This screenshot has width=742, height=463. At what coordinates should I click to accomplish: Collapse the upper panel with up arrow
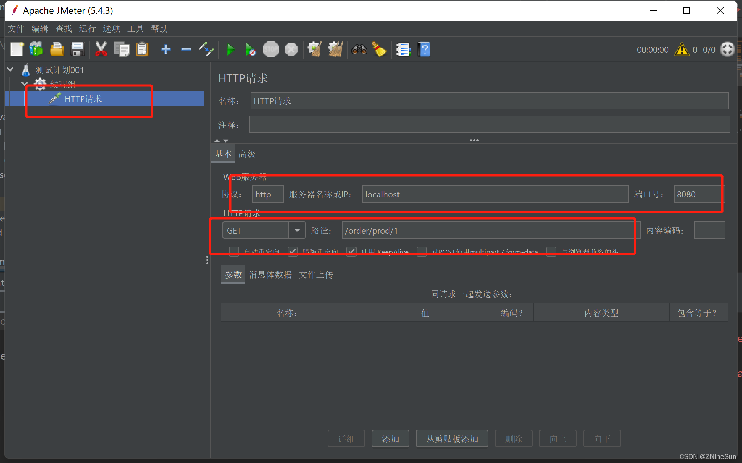coord(217,140)
